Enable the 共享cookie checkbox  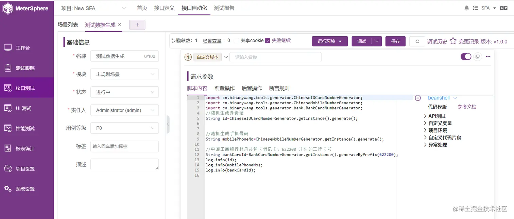(x=236, y=41)
